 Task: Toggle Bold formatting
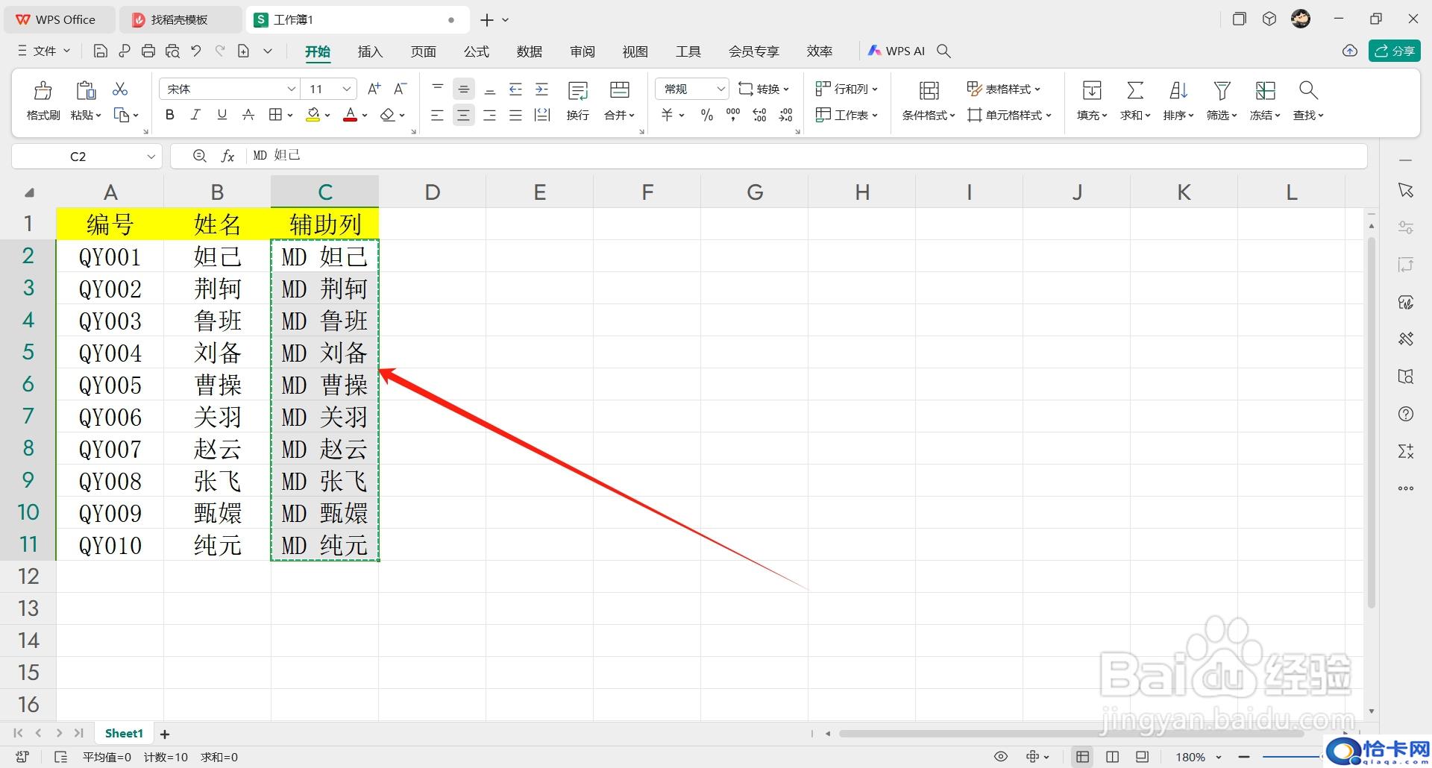click(x=170, y=115)
